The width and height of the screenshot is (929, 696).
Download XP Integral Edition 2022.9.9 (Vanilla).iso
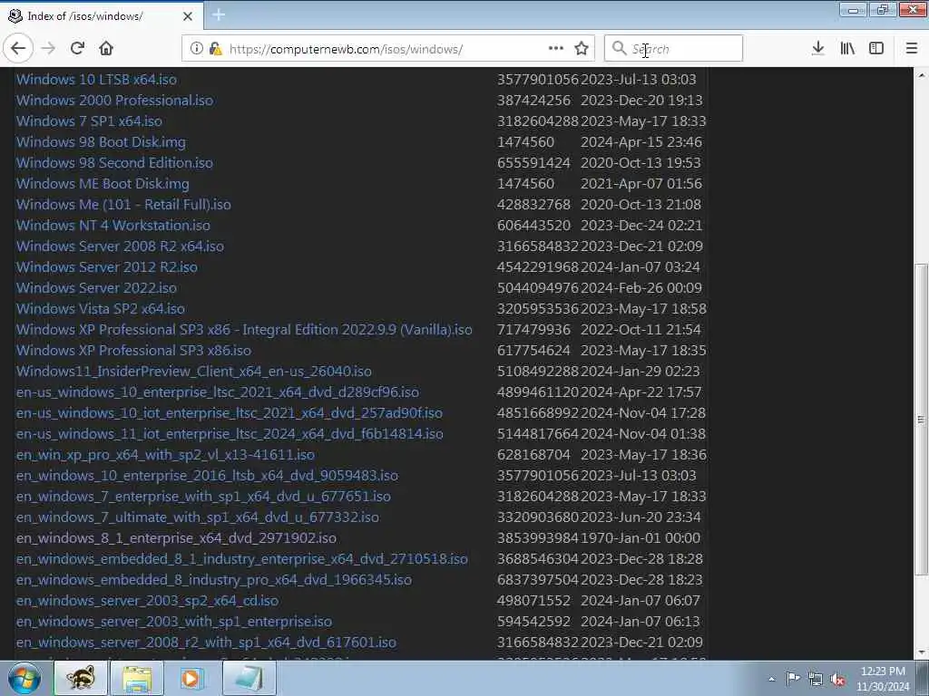pos(244,330)
